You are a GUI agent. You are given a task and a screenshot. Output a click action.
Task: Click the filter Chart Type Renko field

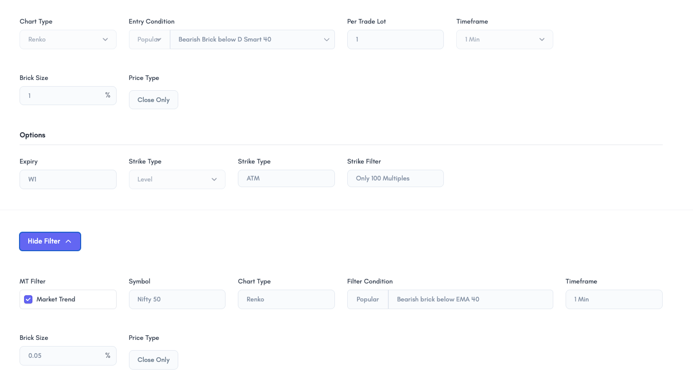[286, 299]
